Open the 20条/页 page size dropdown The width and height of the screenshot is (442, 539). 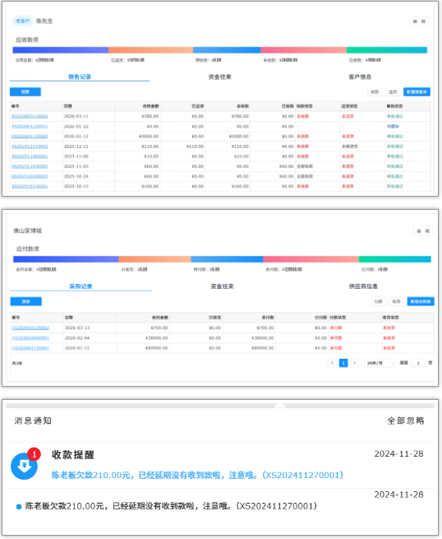tap(380, 363)
